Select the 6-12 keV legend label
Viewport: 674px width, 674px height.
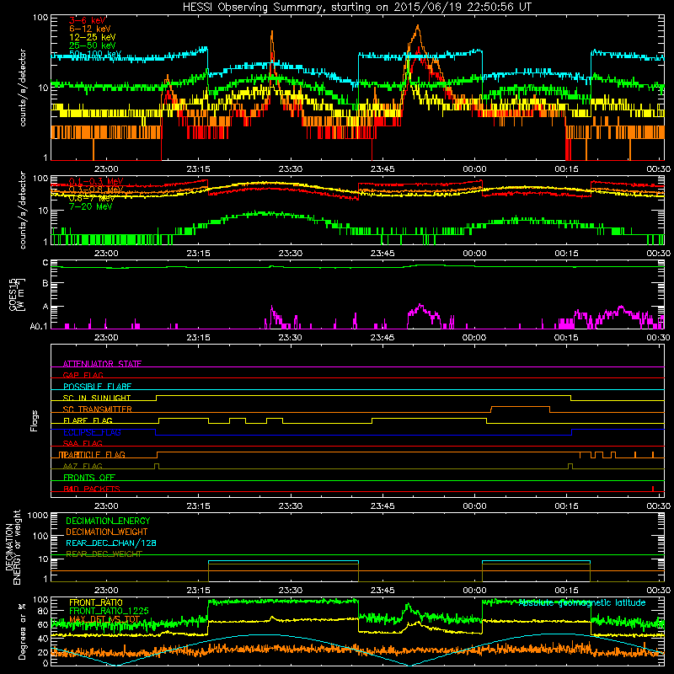pyautogui.click(x=90, y=29)
